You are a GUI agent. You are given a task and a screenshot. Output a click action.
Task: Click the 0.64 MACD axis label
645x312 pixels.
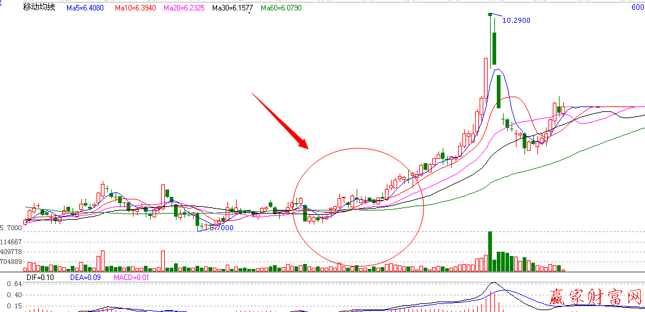click(x=15, y=284)
